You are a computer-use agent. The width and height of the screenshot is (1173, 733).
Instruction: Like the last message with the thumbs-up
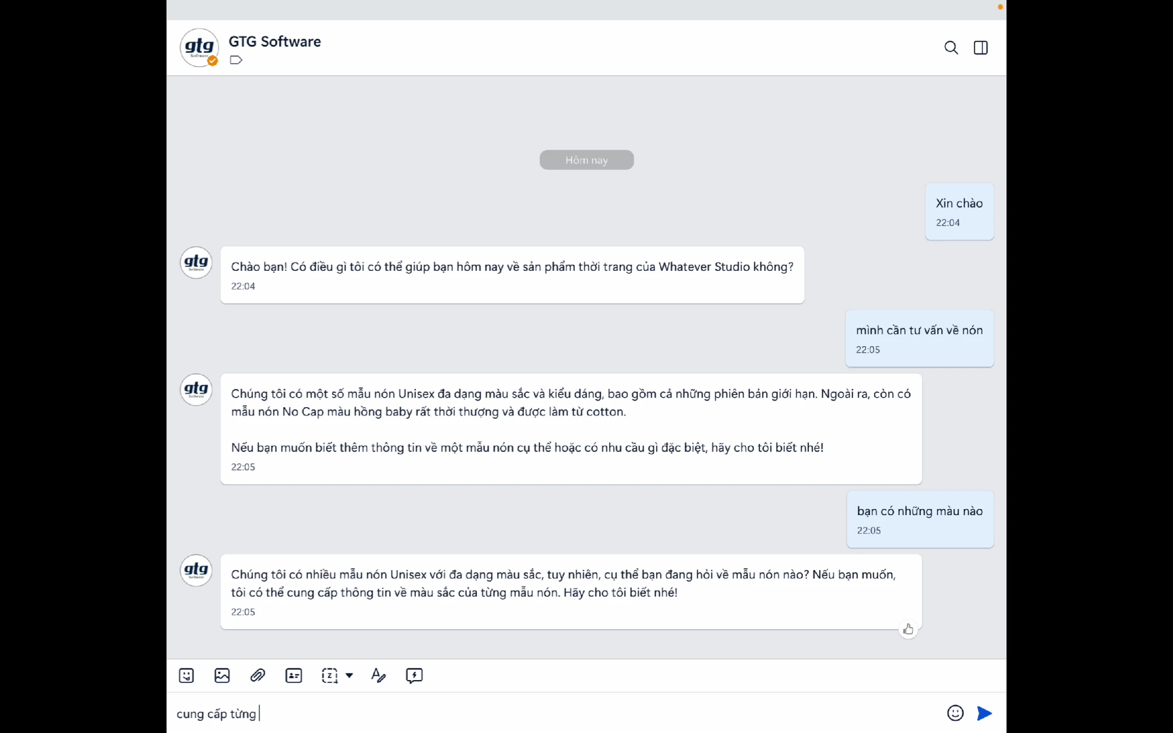click(908, 630)
